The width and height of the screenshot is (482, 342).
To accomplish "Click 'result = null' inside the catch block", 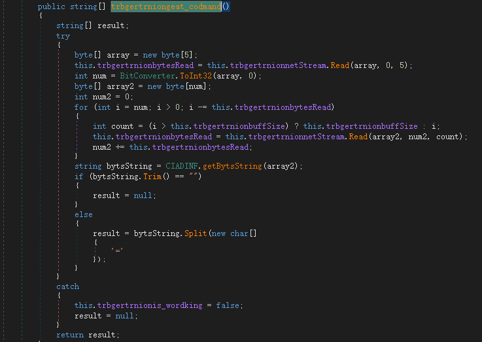I will pos(105,316).
